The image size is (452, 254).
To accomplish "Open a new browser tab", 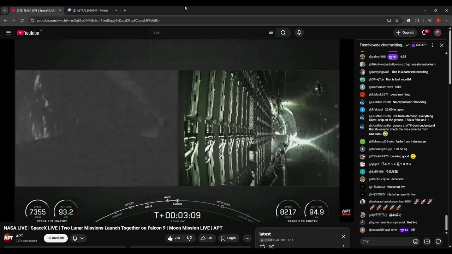I will pos(125,11).
